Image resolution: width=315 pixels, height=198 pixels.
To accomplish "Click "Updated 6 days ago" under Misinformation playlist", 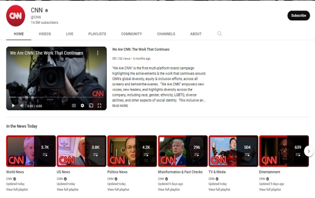I will tap(171, 184).
